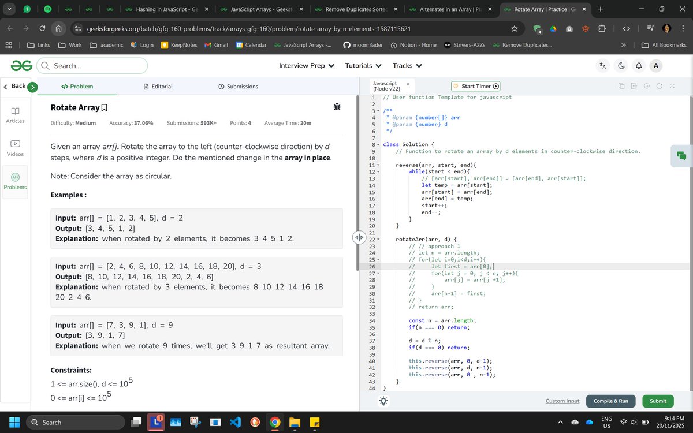
Task: Go Back from the problem page
Action: coord(14,87)
